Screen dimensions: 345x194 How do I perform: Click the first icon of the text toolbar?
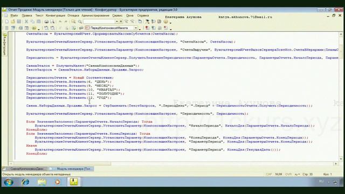click(x=7, y=28)
